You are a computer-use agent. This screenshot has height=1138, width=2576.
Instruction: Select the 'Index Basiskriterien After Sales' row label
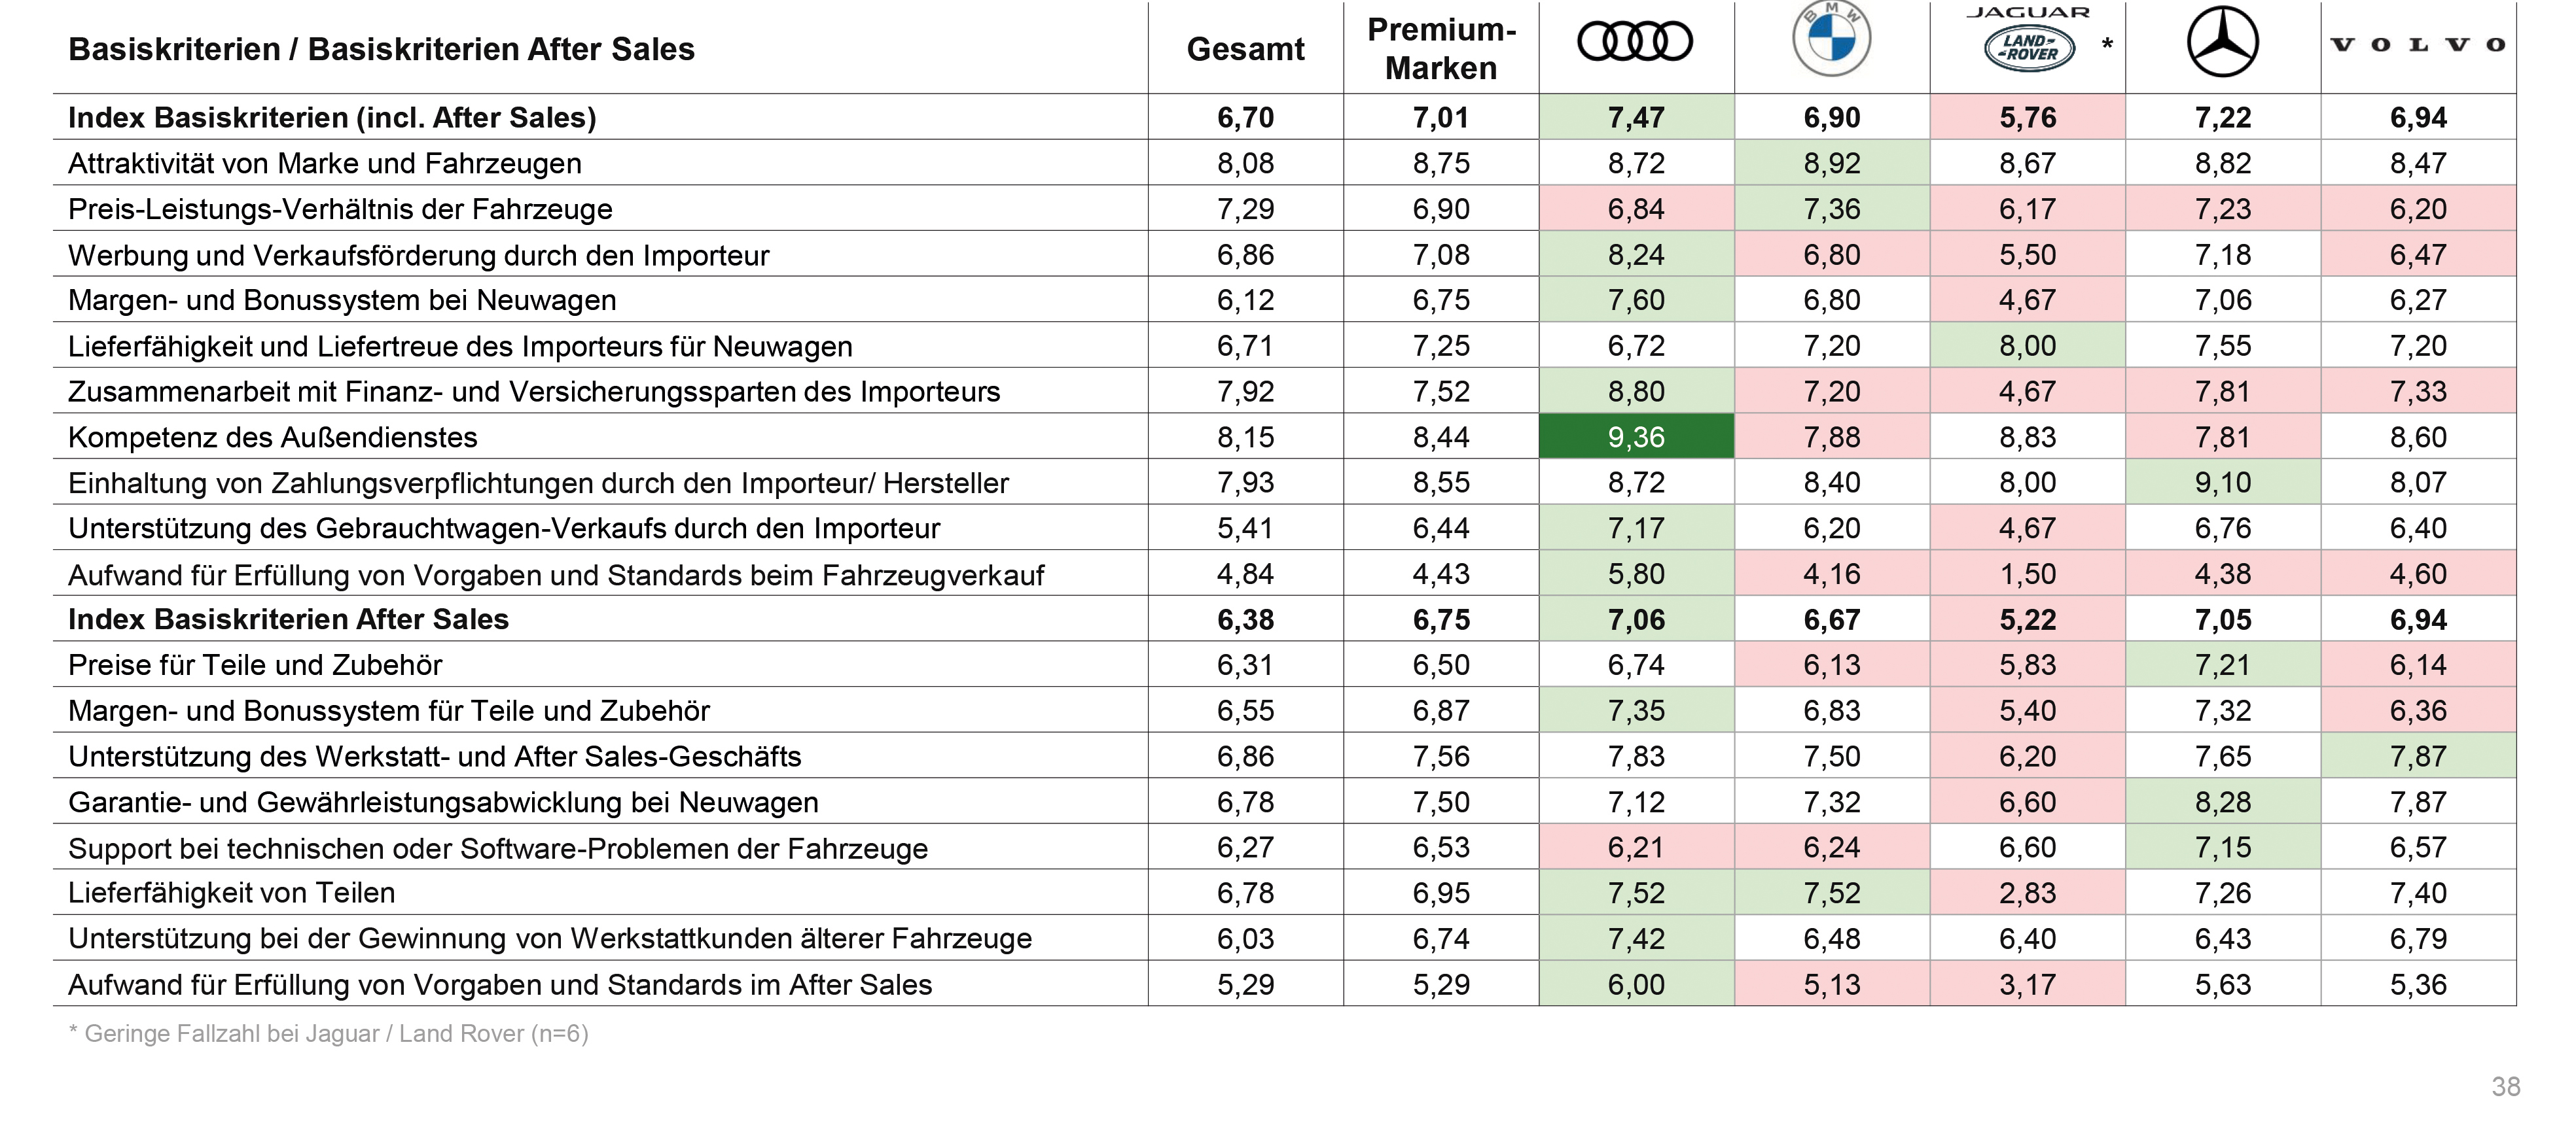coord(288,619)
